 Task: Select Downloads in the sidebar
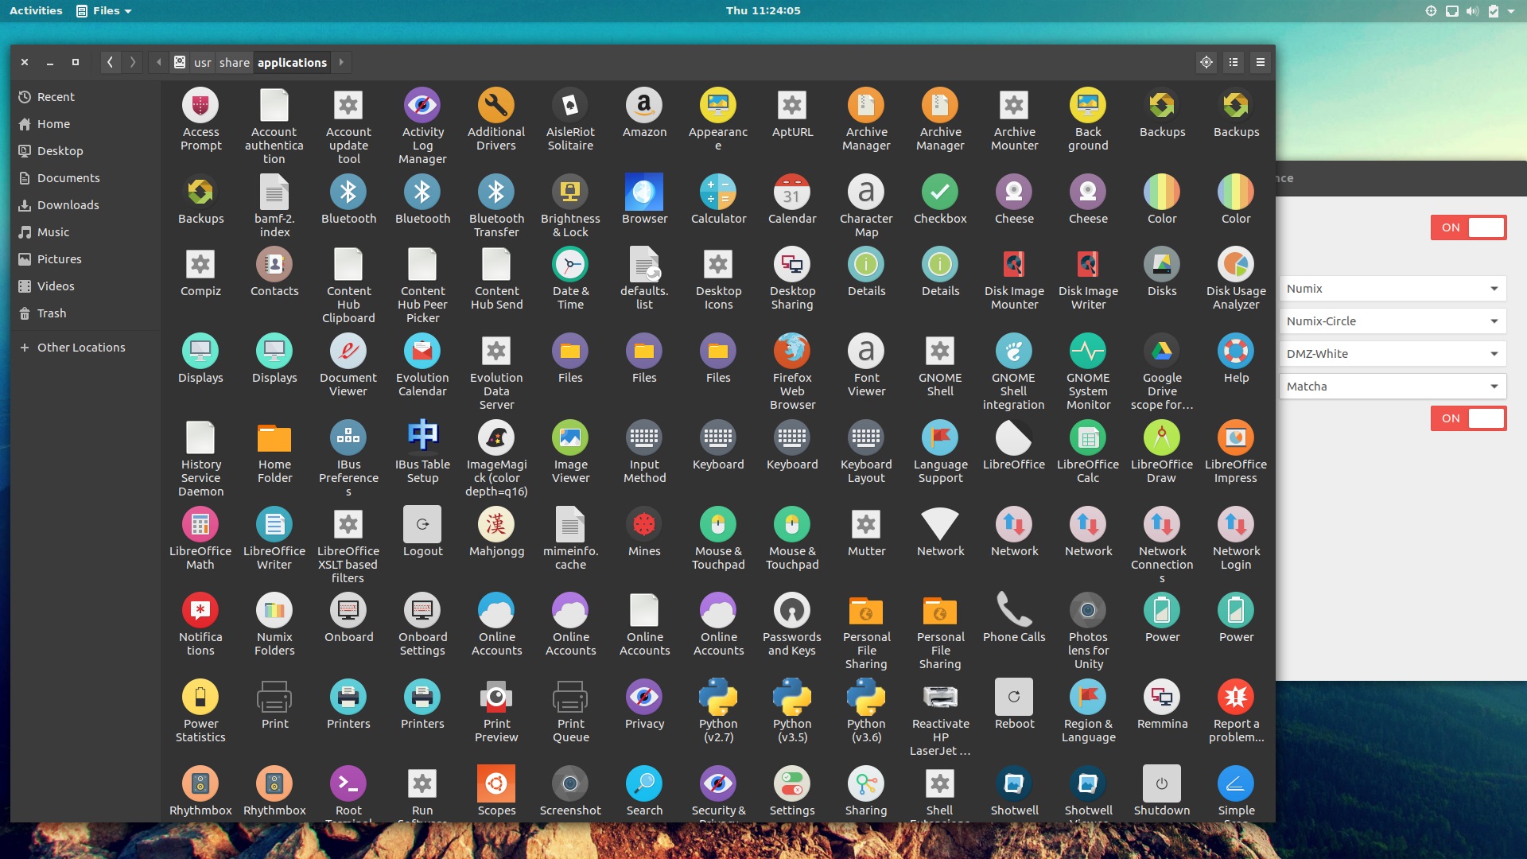click(68, 204)
